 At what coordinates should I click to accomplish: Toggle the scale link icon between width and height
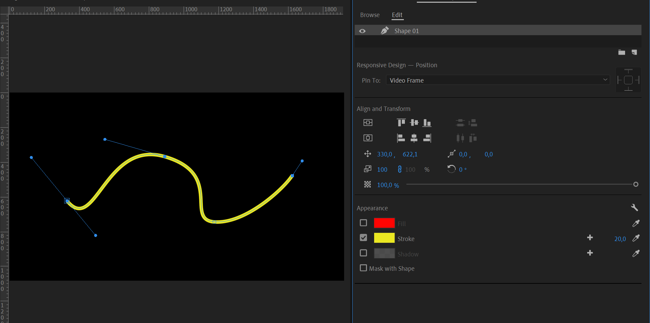400,169
